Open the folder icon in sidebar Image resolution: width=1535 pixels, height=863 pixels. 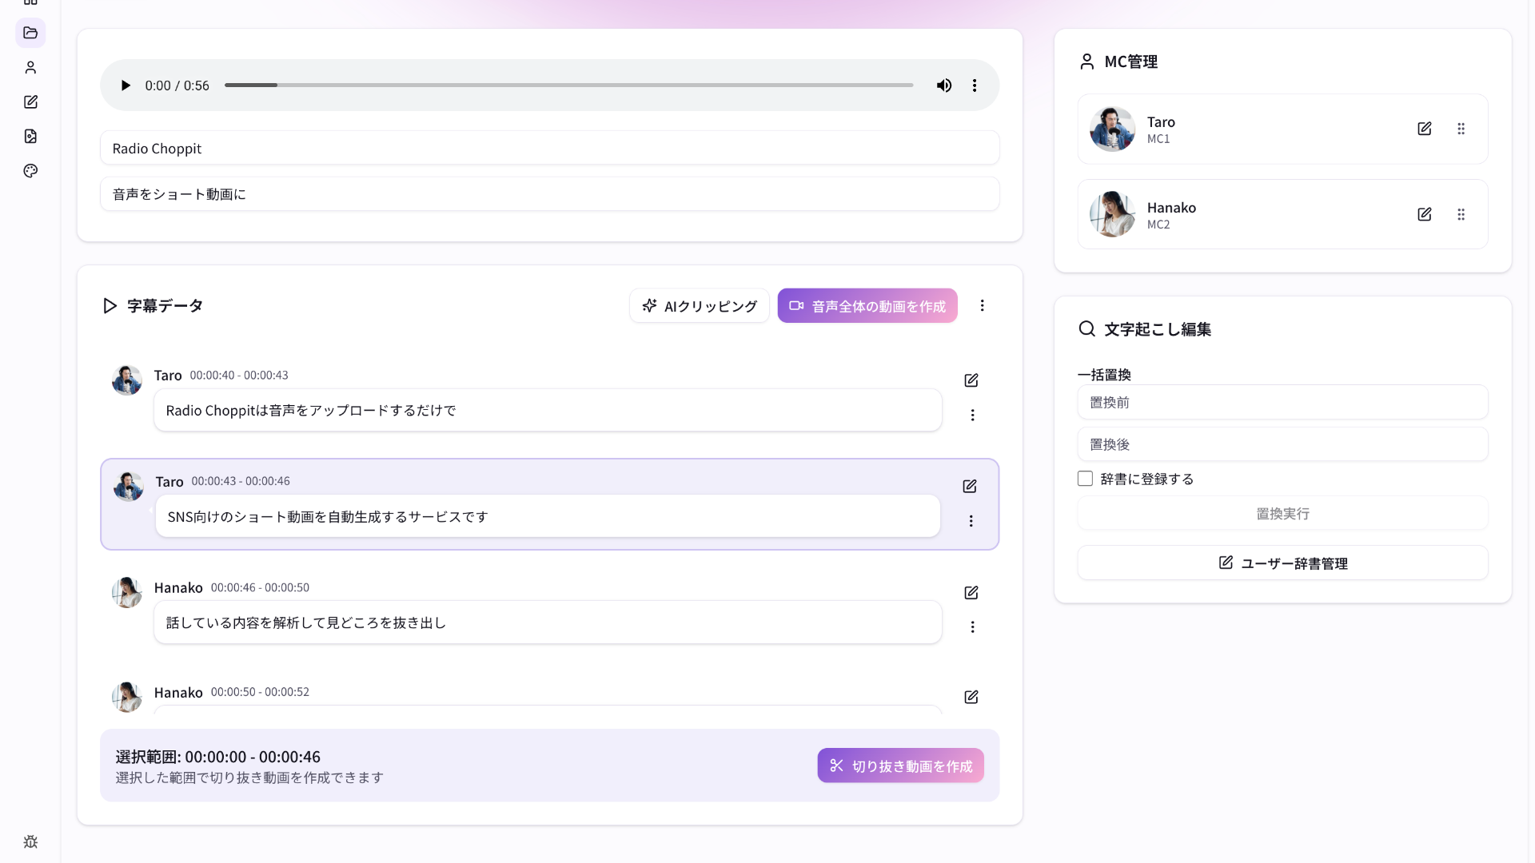point(30,33)
